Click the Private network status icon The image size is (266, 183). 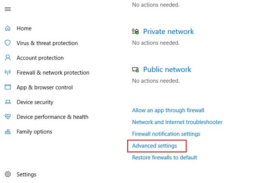click(135, 31)
